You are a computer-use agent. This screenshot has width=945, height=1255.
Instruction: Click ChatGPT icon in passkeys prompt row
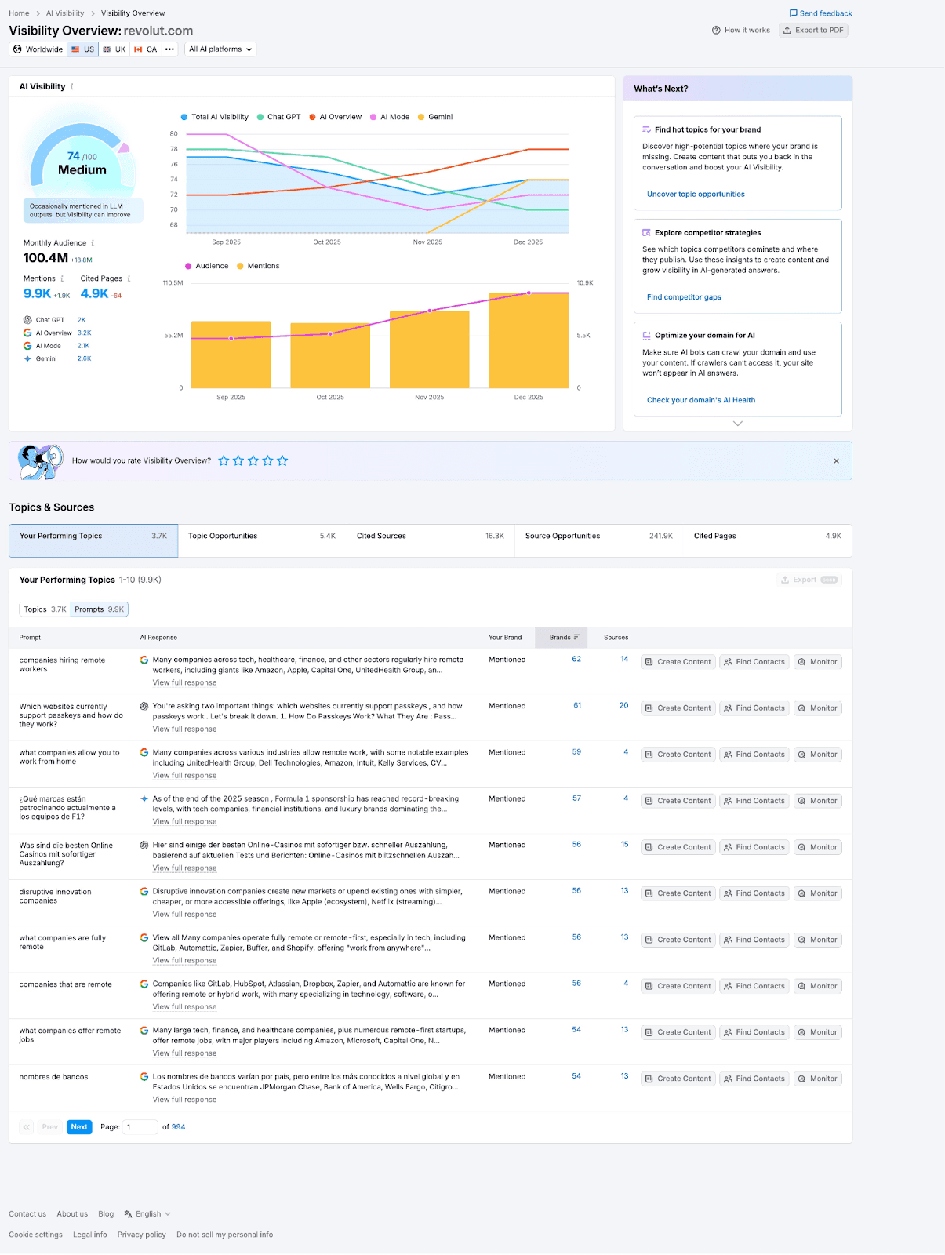144,707
